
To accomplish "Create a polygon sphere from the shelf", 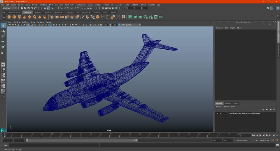I will tap(9, 17).
